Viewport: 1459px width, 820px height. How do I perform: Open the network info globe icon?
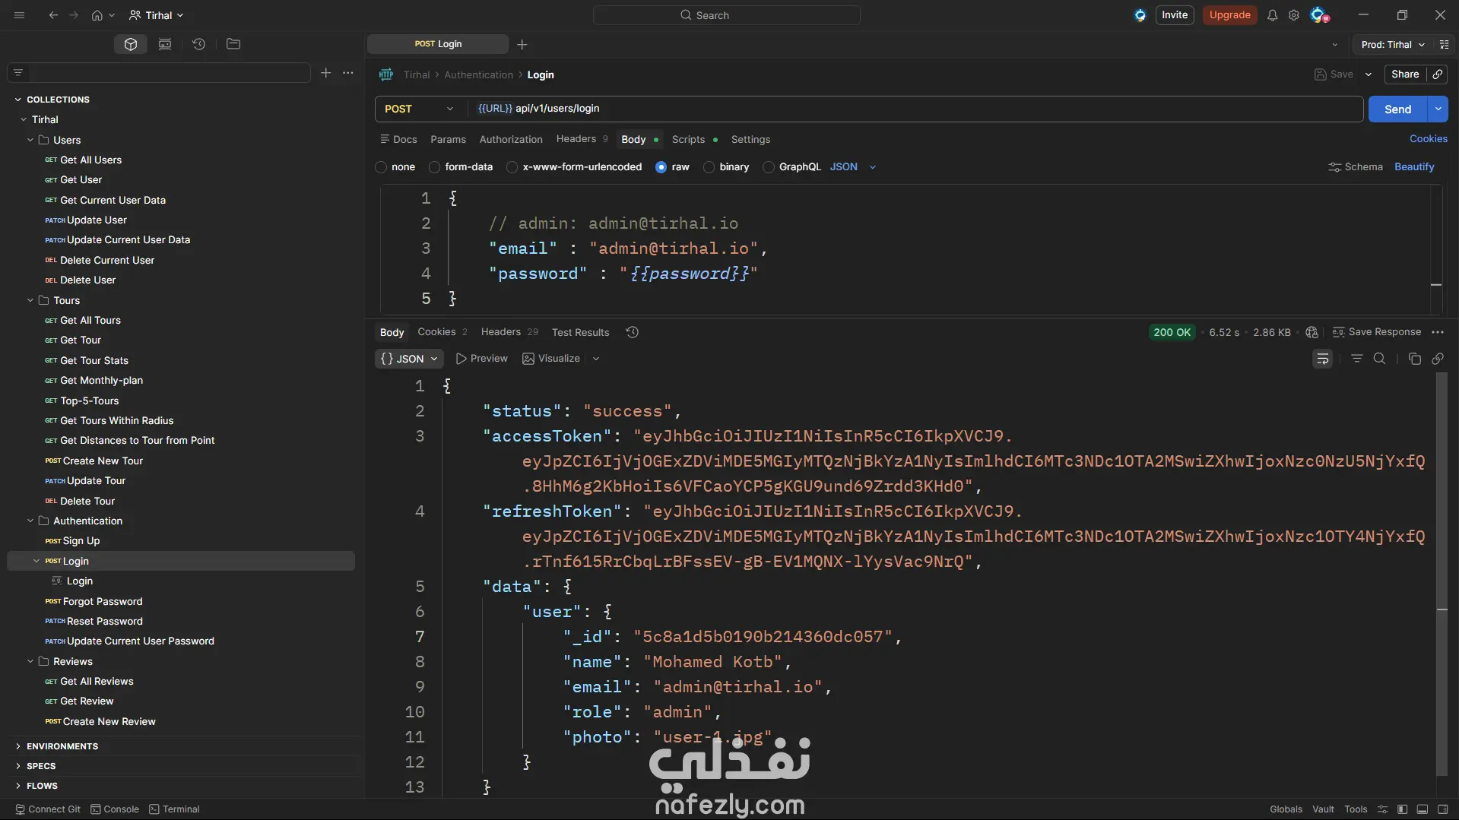click(x=1312, y=332)
